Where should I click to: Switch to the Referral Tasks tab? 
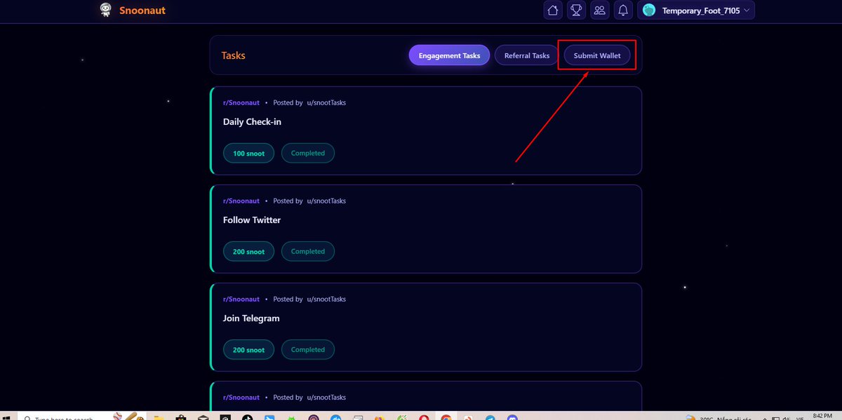click(x=527, y=55)
